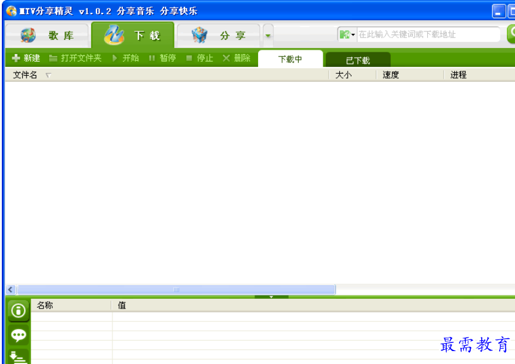The image size is (515, 364).
Task: Open the 分享 share tab
Action: 218,36
